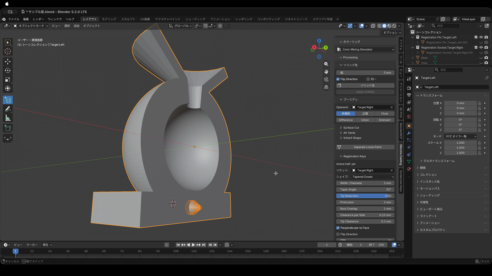Click the Apply Solidify button

click(x=365, y=92)
